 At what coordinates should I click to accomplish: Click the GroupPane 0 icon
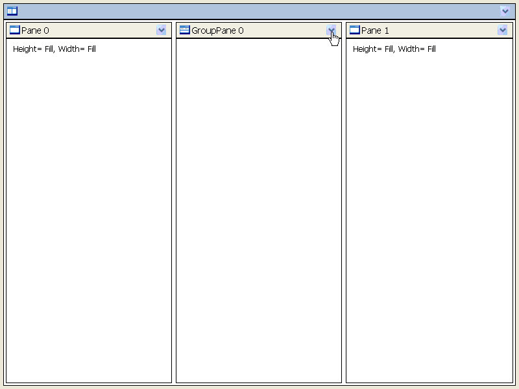pyautogui.click(x=184, y=30)
